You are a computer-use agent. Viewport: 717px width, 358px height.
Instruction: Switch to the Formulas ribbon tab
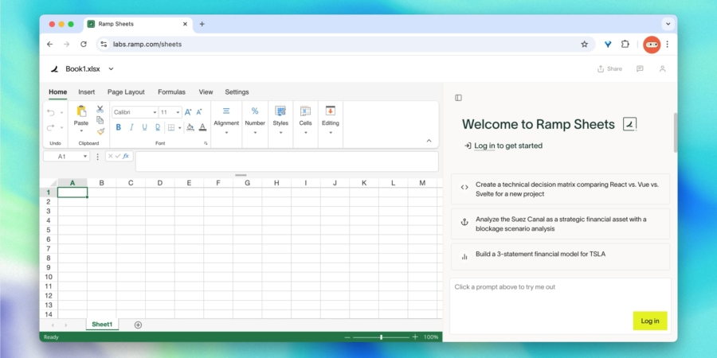point(171,92)
